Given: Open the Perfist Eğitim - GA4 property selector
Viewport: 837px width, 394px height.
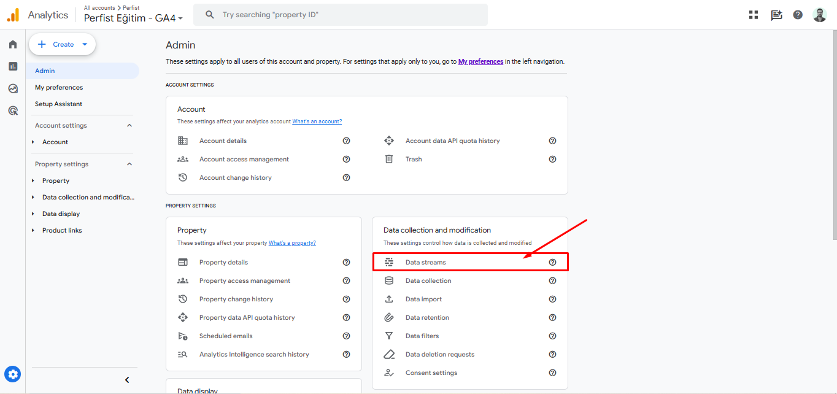Looking at the screenshot, I should pos(133,18).
